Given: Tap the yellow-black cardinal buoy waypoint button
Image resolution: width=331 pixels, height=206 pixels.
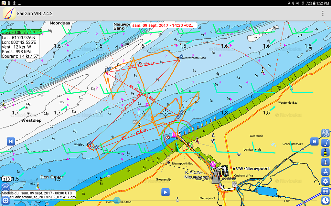Looking at the screenshot, I should (325, 153).
